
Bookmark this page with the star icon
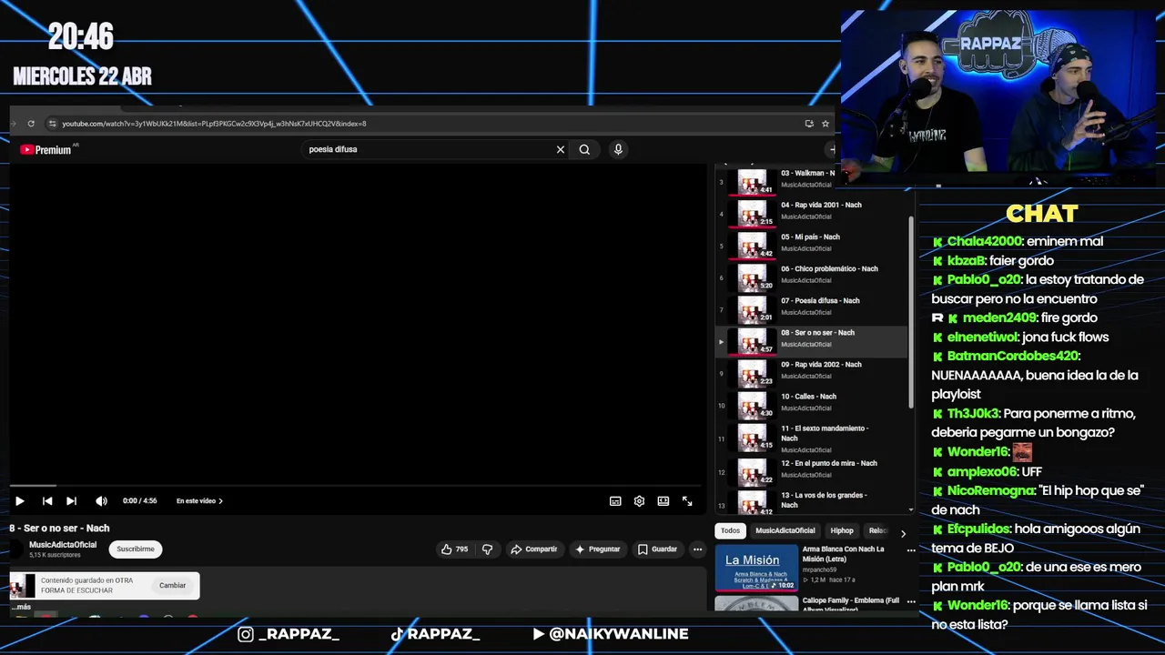826,124
